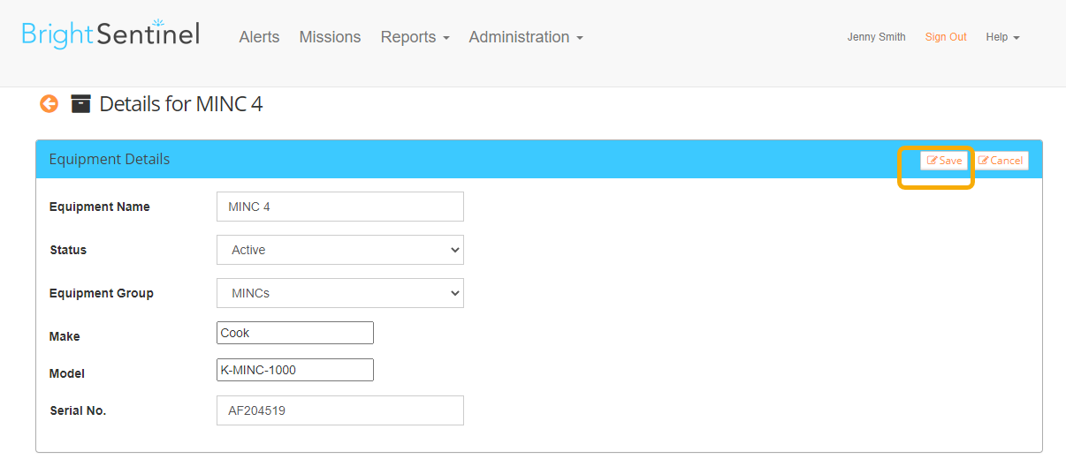The image size is (1066, 474).
Task: Click the Serial No. label
Action: (78, 410)
